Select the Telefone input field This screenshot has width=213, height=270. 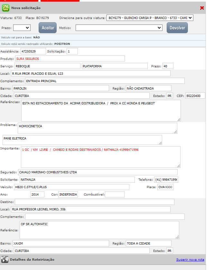pyautogui.click(x=166, y=179)
